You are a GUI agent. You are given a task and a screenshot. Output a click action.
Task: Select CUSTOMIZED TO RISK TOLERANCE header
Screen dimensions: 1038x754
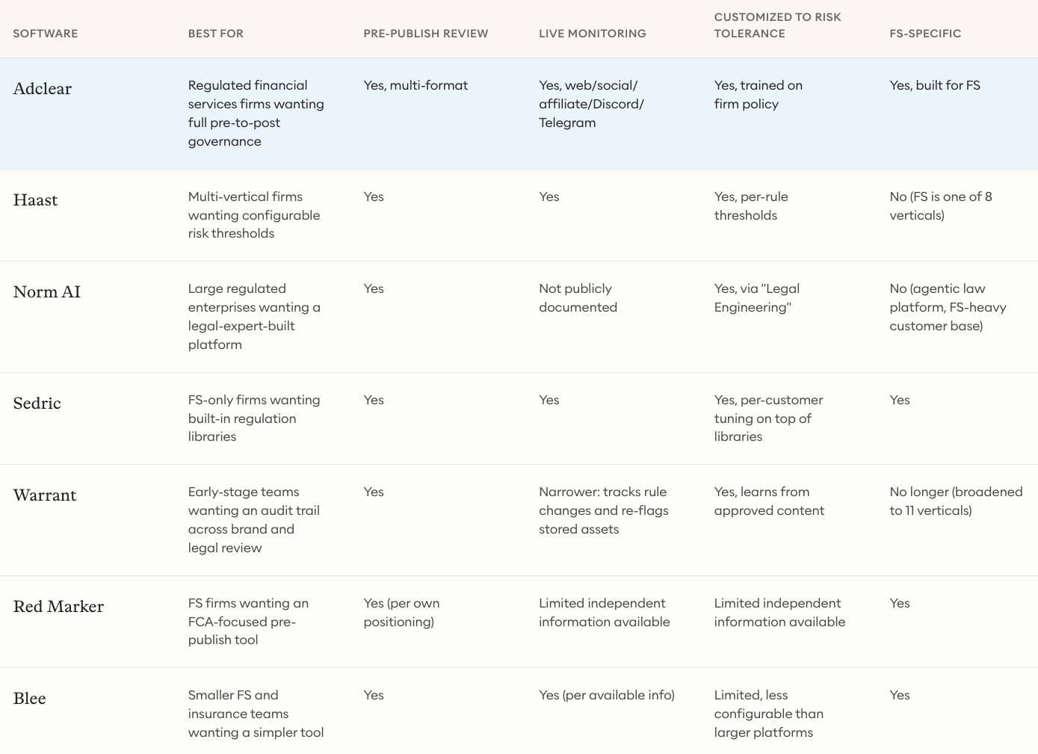pyautogui.click(x=778, y=25)
